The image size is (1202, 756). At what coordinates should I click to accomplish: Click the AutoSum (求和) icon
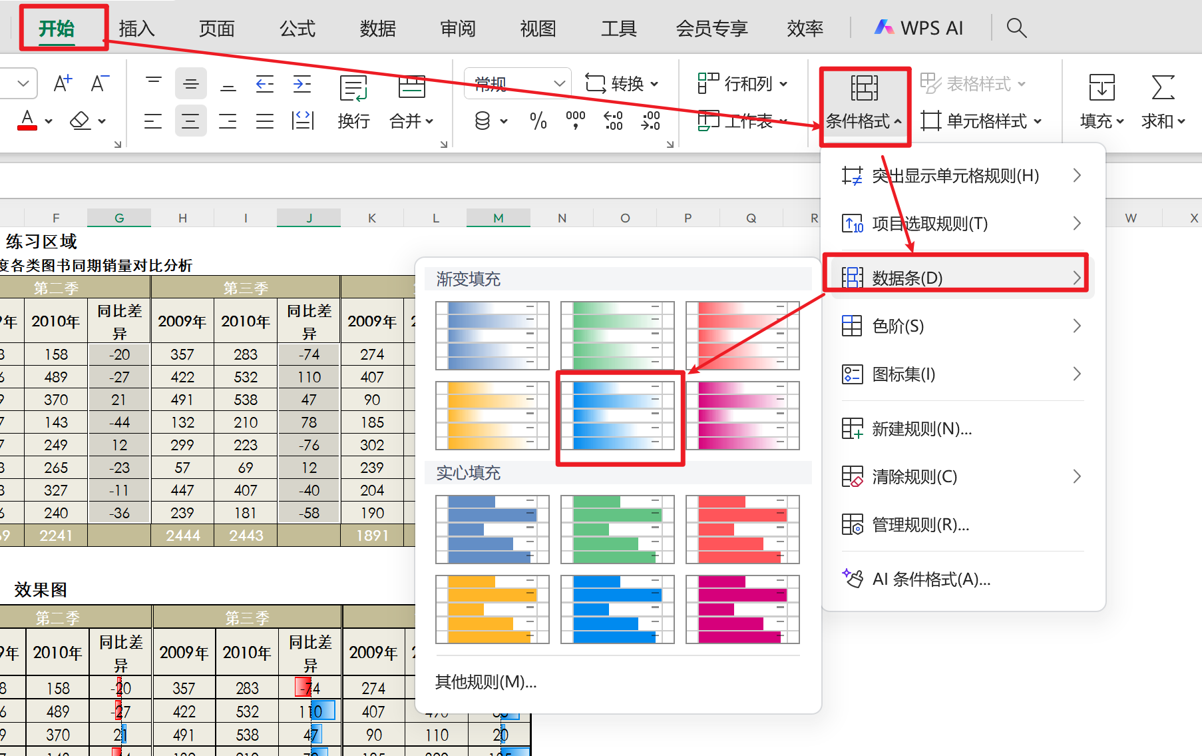(x=1163, y=102)
